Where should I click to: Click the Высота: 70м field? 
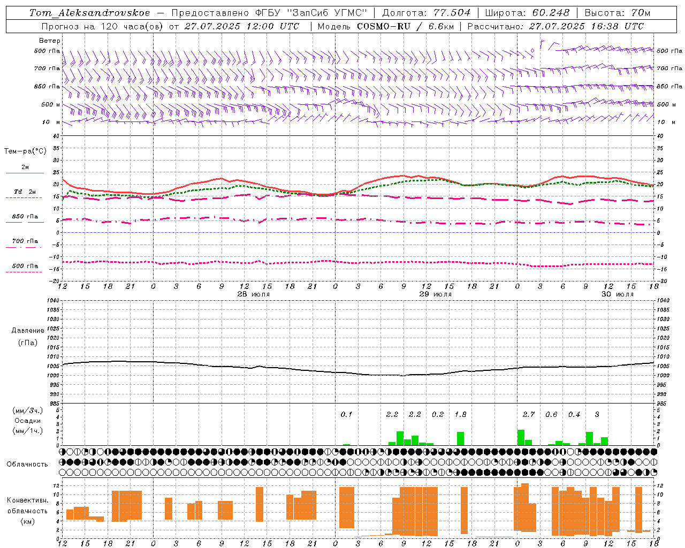(618, 13)
